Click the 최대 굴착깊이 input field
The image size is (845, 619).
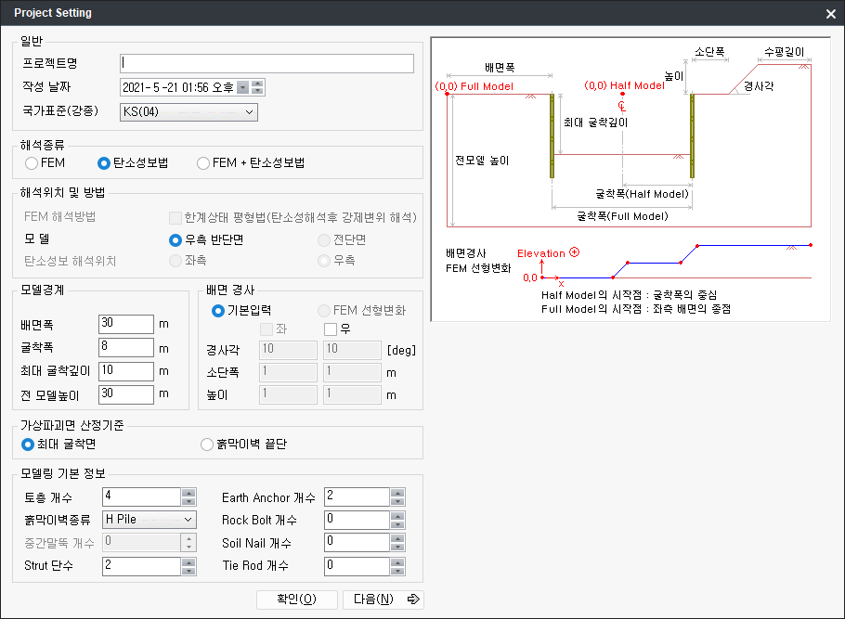(x=125, y=371)
